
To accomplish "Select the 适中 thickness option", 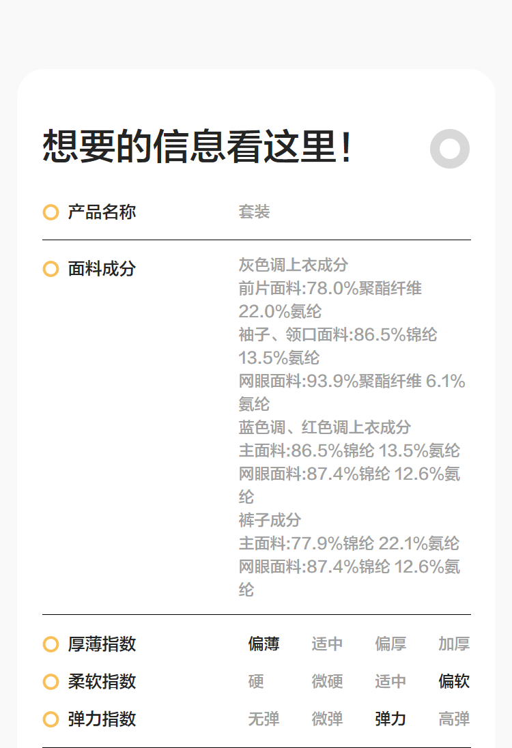I will coord(327,644).
